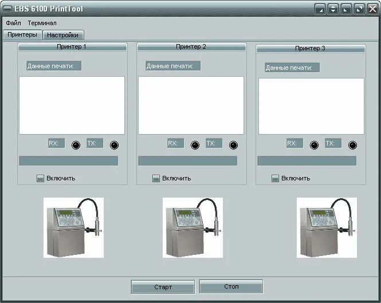
Task: Click the progress bar under Принтер 1
Action: 69,161
